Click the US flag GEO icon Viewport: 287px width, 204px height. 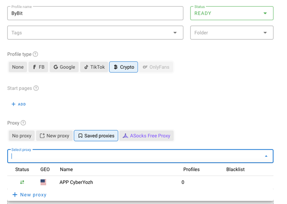[43, 182]
